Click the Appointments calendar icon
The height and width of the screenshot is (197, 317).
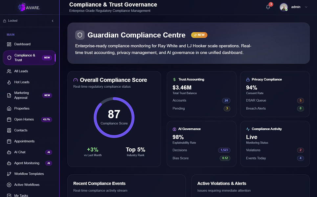9,141
